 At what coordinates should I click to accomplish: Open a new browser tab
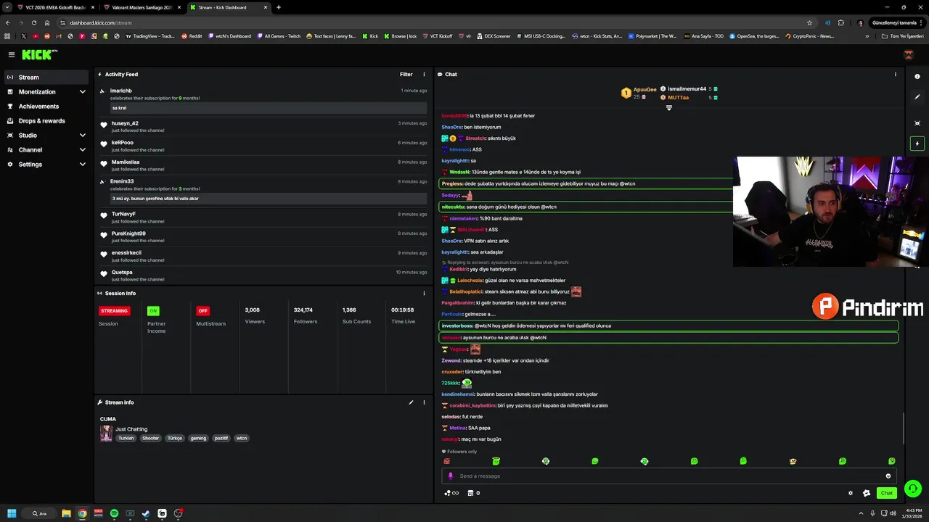[279, 7]
